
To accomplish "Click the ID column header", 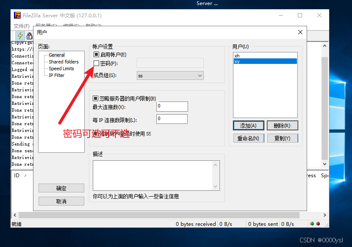I will click(x=17, y=175).
